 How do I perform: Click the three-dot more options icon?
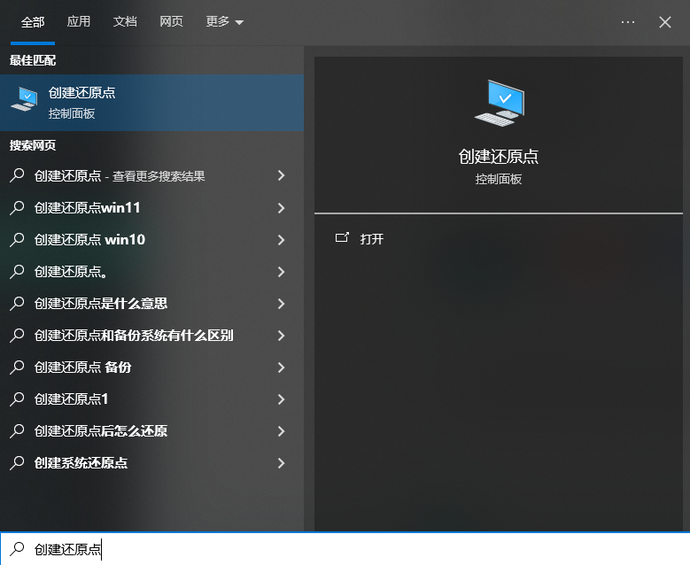pos(628,22)
